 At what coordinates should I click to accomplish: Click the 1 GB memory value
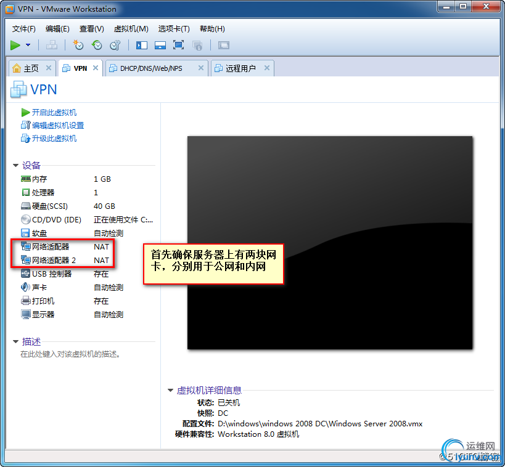point(102,179)
